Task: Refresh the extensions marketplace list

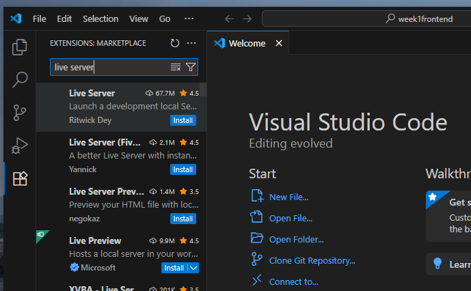Action: coord(175,43)
